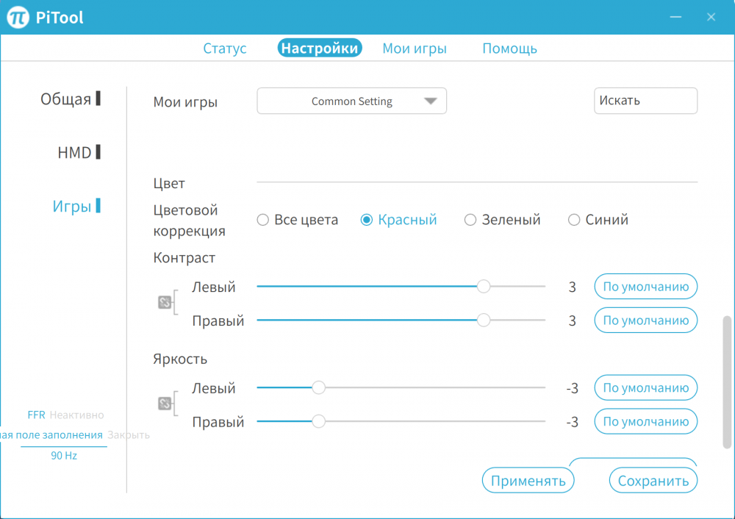Select Общая in the settings sidebar
The width and height of the screenshot is (735, 519).
tap(65, 99)
